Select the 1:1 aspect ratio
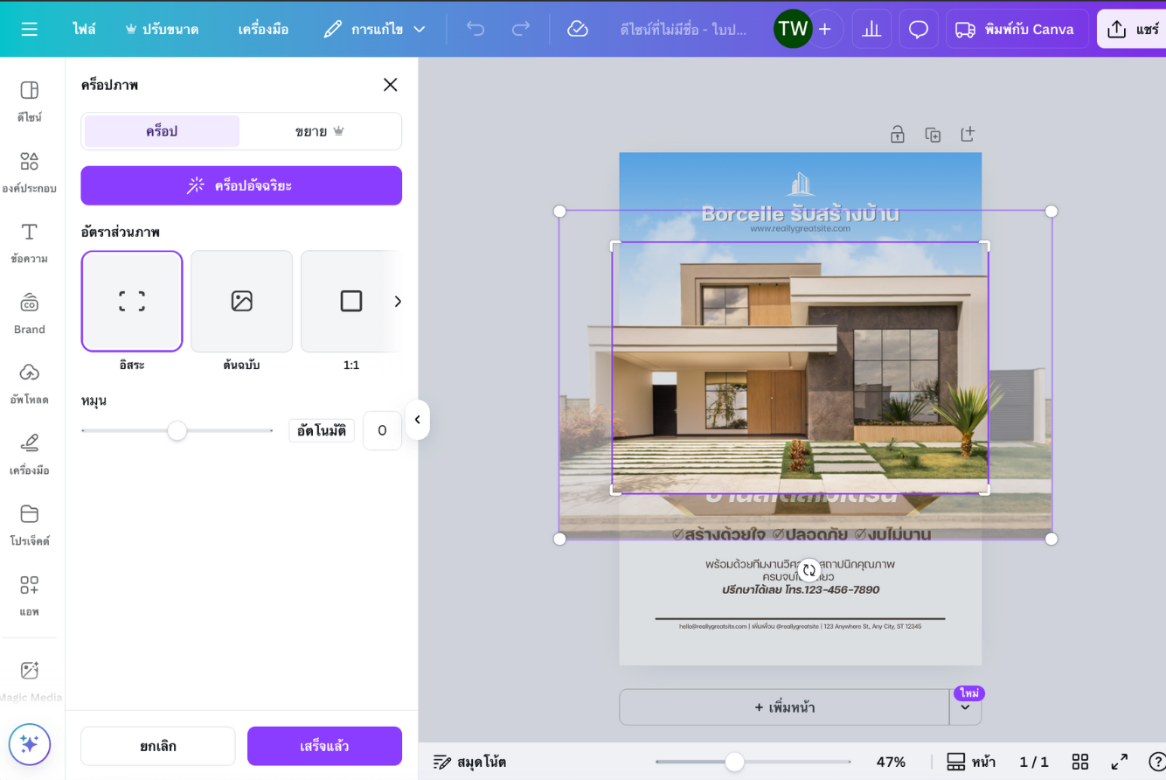This screenshot has width=1166, height=780. pos(351,301)
